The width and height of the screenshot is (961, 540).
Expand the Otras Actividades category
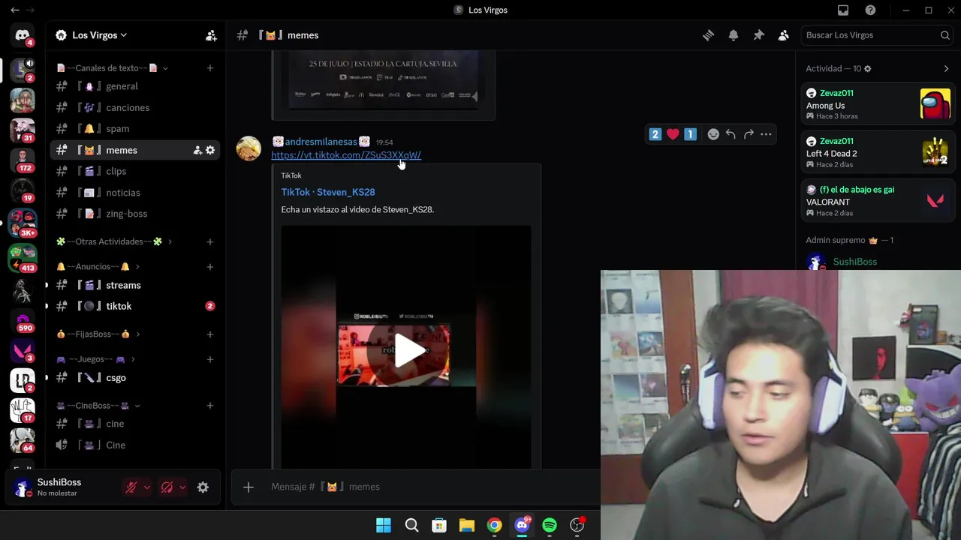point(115,241)
